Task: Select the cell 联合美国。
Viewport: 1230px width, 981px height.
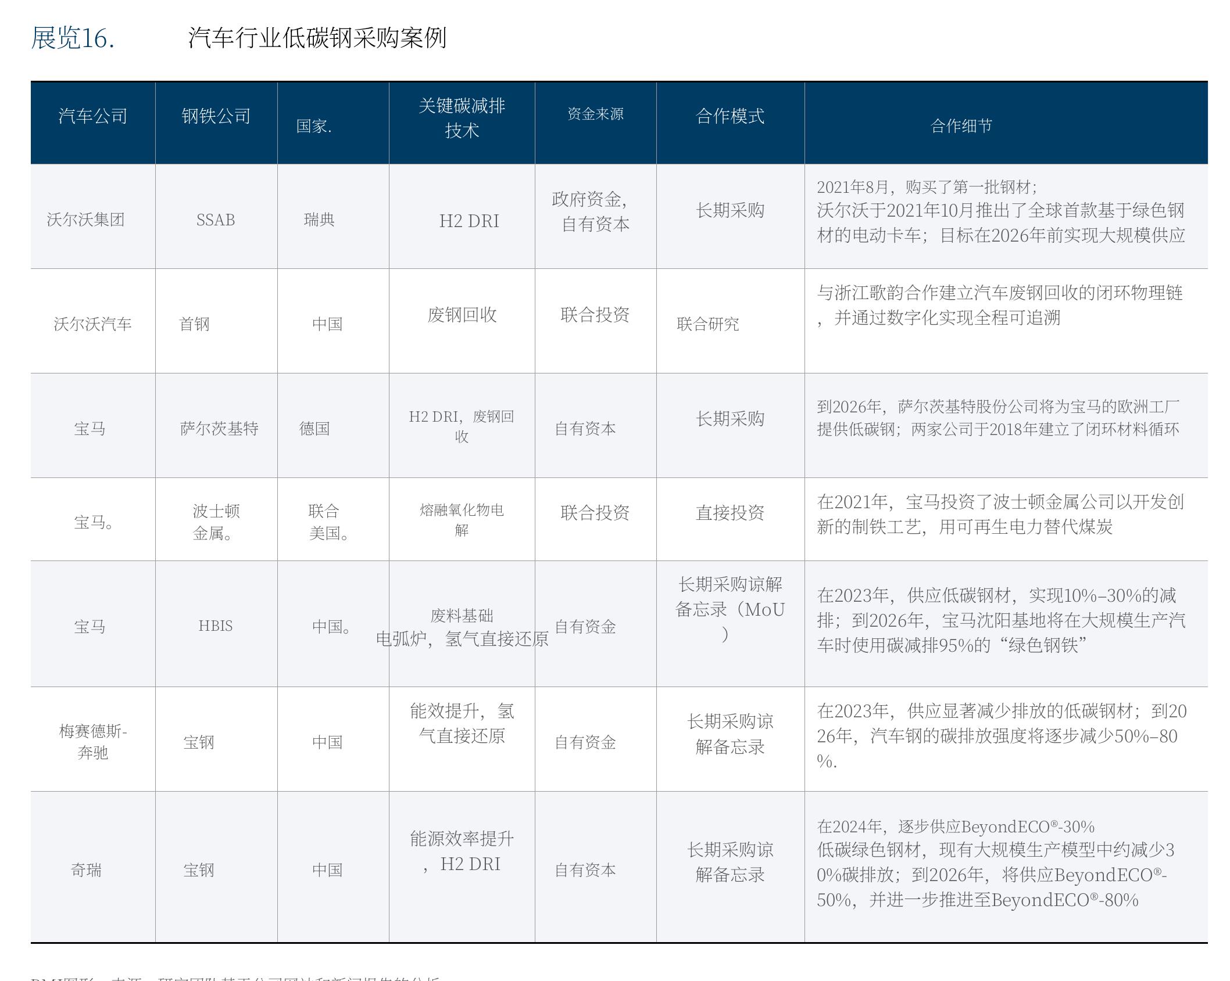Action: tap(328, 522)
